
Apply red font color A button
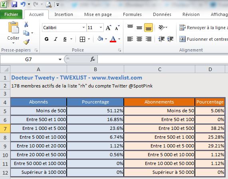click(113, 39)
